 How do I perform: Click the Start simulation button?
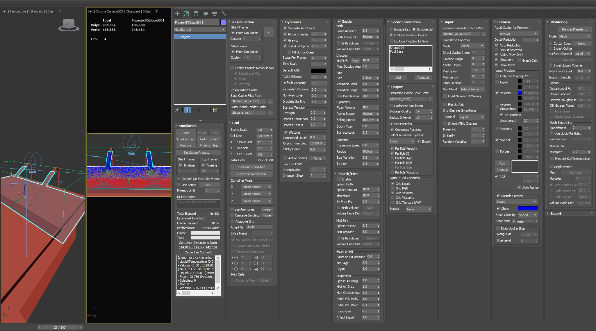(186, 133)
